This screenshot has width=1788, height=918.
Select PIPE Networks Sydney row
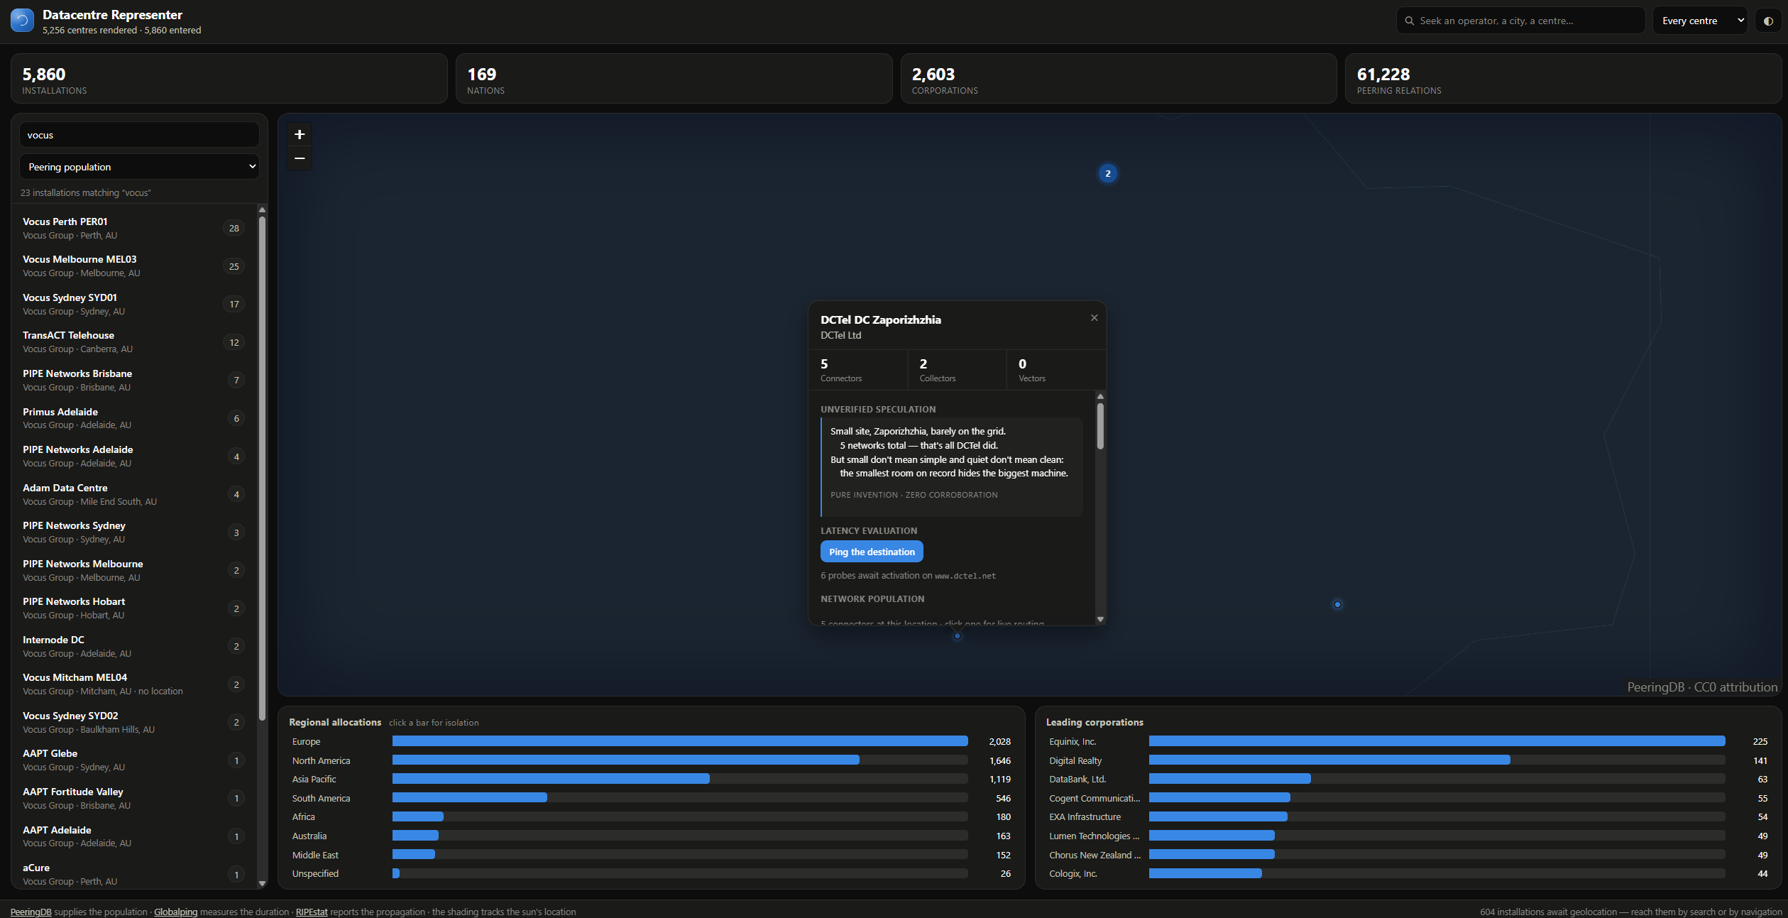tap(134, 532)
